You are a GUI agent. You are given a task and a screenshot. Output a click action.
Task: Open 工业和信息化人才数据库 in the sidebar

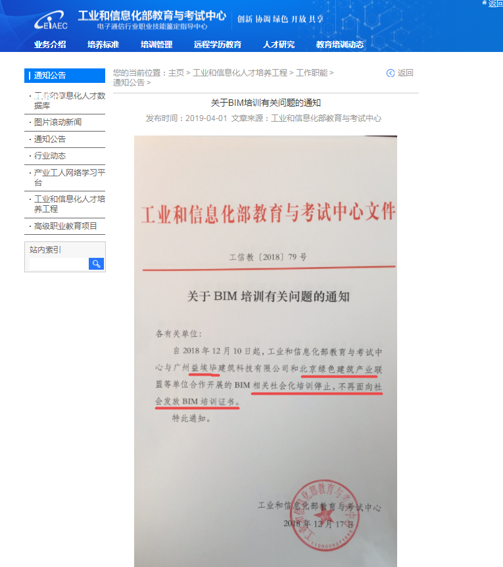[x=69, y=100]
